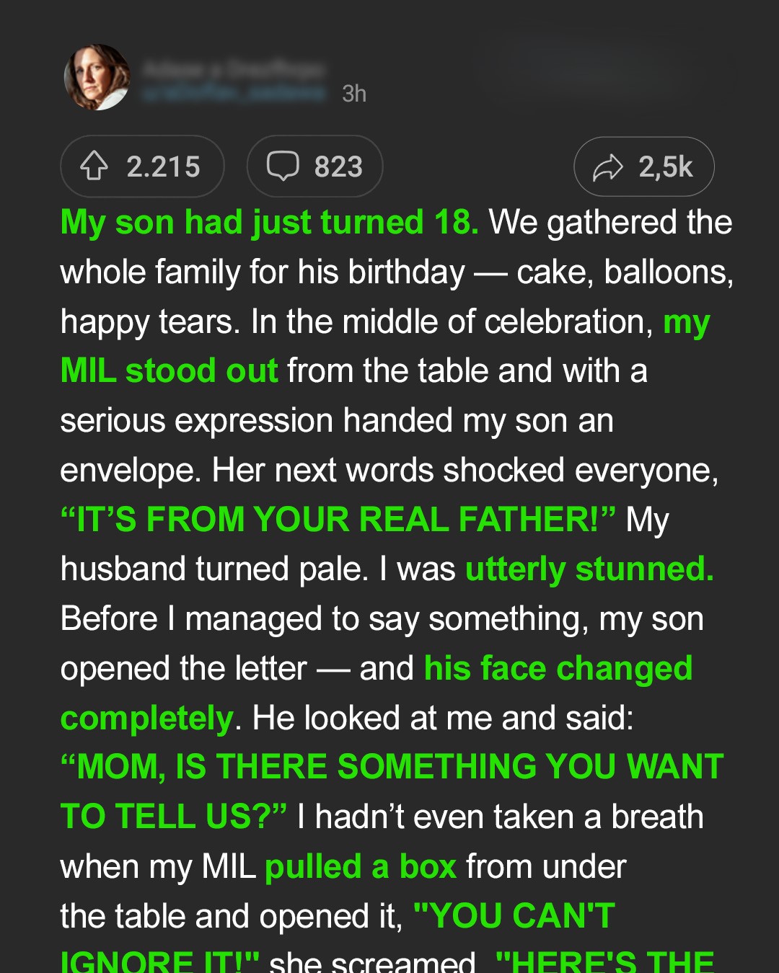Click the text "whole family for his birthday"

pos(263,272)
